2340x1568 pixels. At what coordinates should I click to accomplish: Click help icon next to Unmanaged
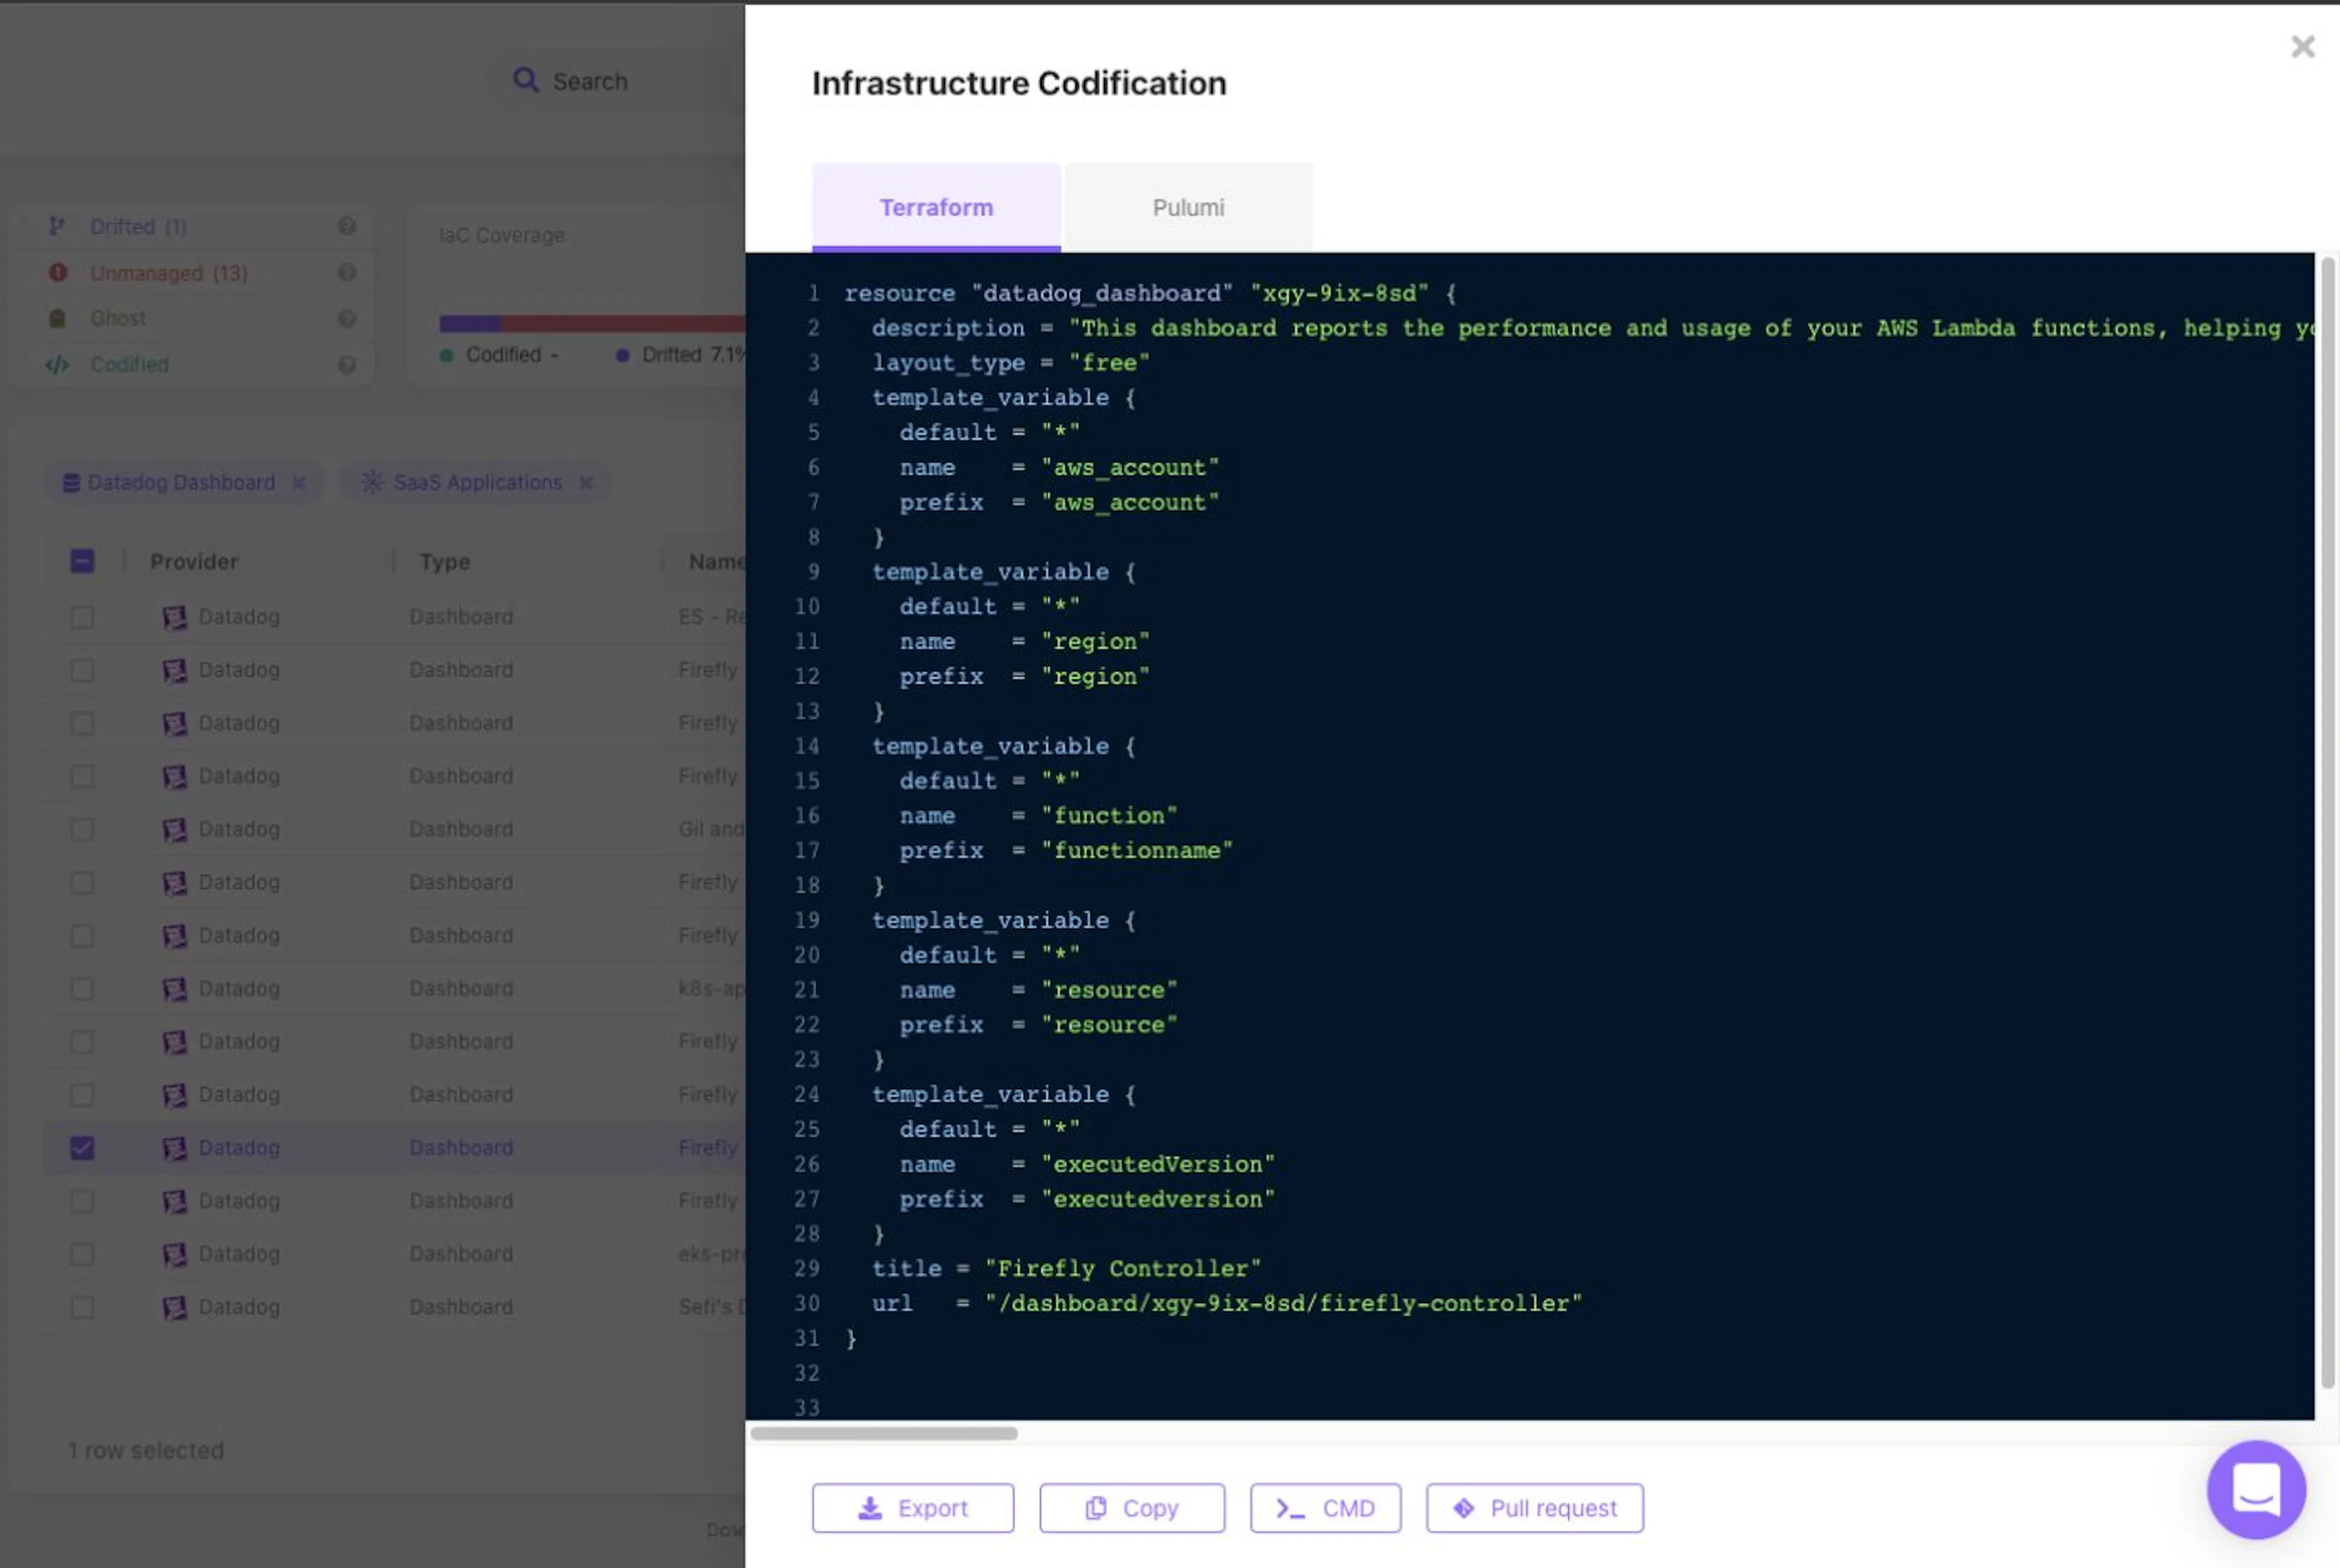pos(347,272)
